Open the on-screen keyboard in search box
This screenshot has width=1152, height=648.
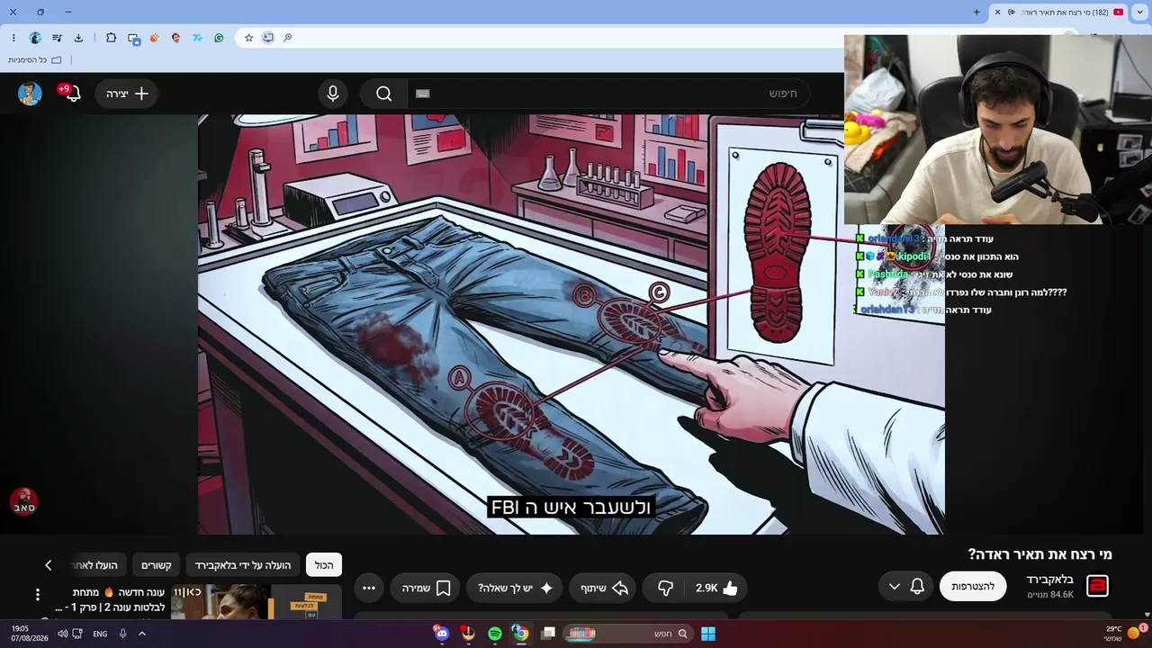423,94
